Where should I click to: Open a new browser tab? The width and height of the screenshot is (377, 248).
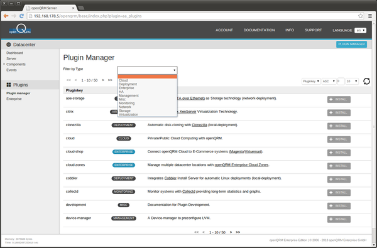point(81,8)
